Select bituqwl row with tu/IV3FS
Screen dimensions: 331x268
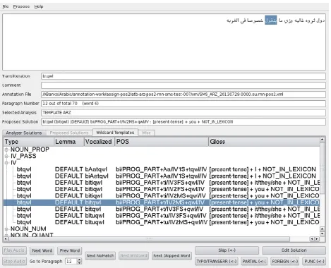pos(162,216)
